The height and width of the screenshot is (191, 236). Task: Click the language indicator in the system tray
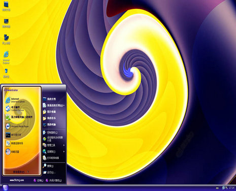pos(217,188)
